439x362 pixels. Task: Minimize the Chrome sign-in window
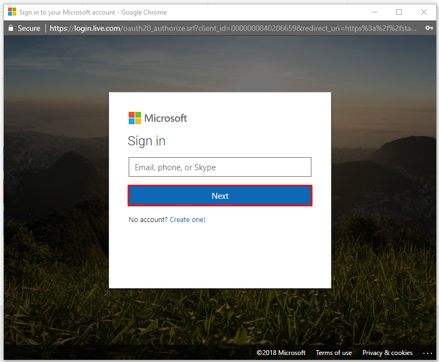(x=375, y=12)
